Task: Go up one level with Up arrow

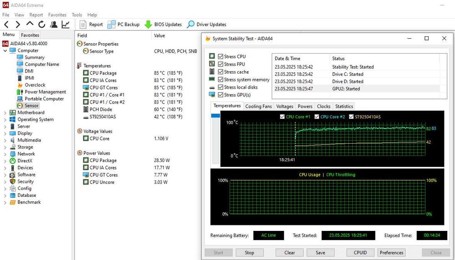Action: tap(30, 25)
